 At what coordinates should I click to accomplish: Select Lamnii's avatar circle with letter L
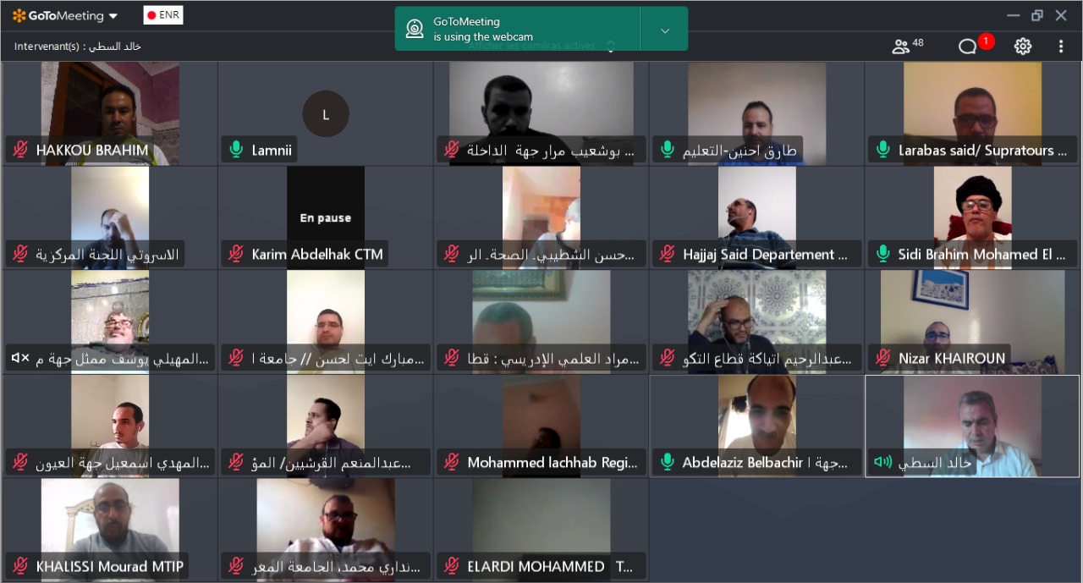(x=326, y=114)
